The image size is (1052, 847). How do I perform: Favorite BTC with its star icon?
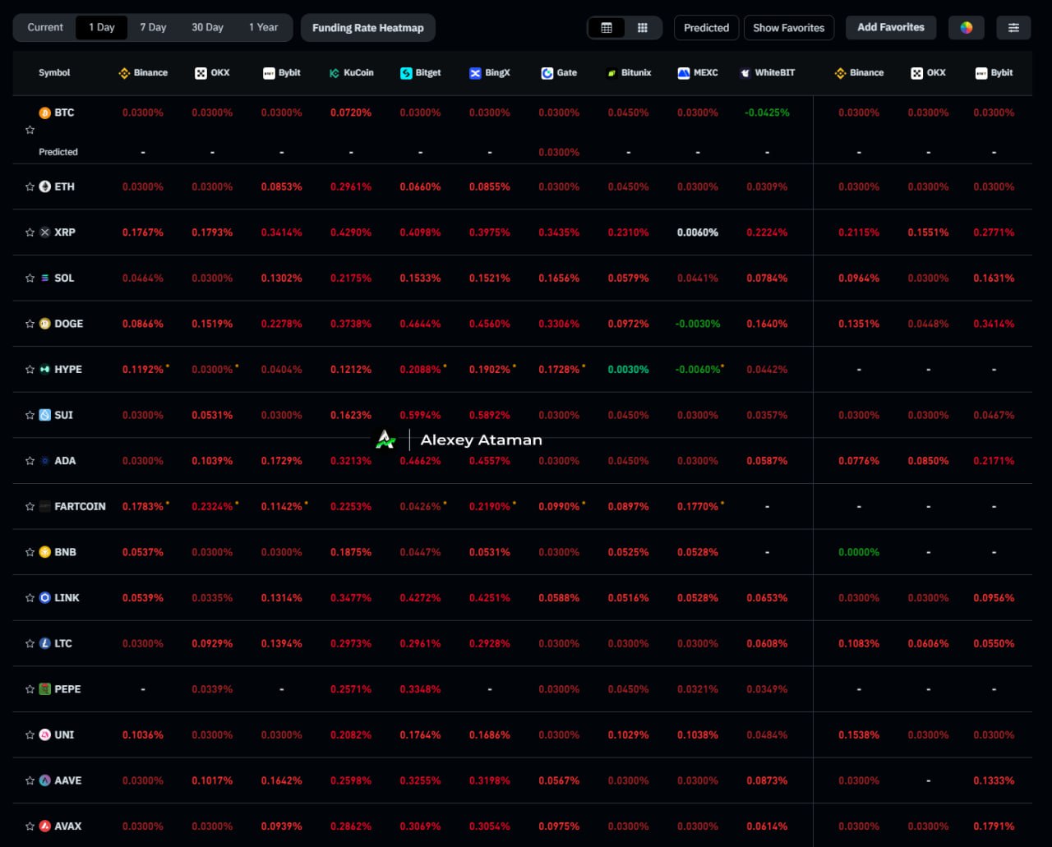[x=30, y=130]
